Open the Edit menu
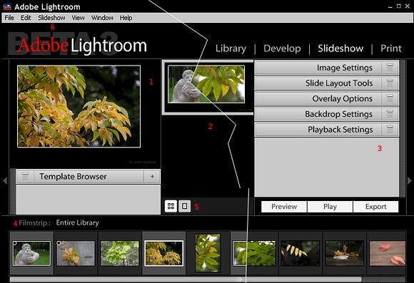This screenshot has height=283, width=414. [26, 18]
